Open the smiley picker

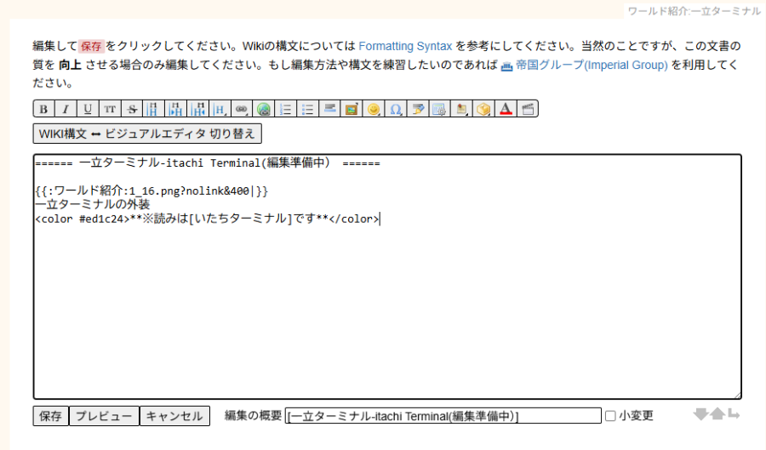374,109
